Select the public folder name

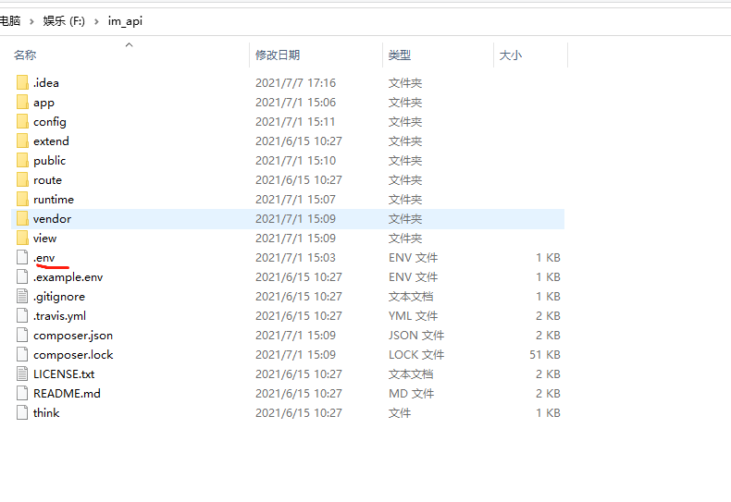click(49, 161)
